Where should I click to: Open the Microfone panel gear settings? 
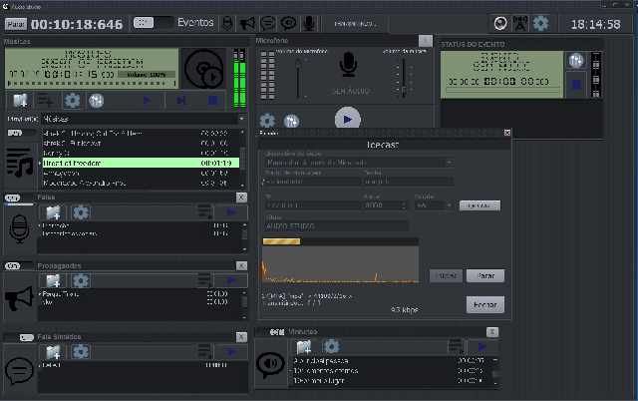[267, 121]
